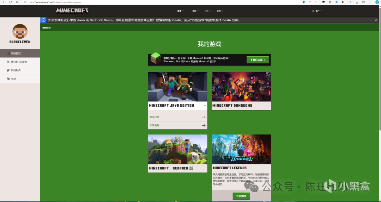The height and width of the screenshot is (202, 381).
Task: Open the Minecraft Legends artwork thumbnail
Action: coord(241,149)
